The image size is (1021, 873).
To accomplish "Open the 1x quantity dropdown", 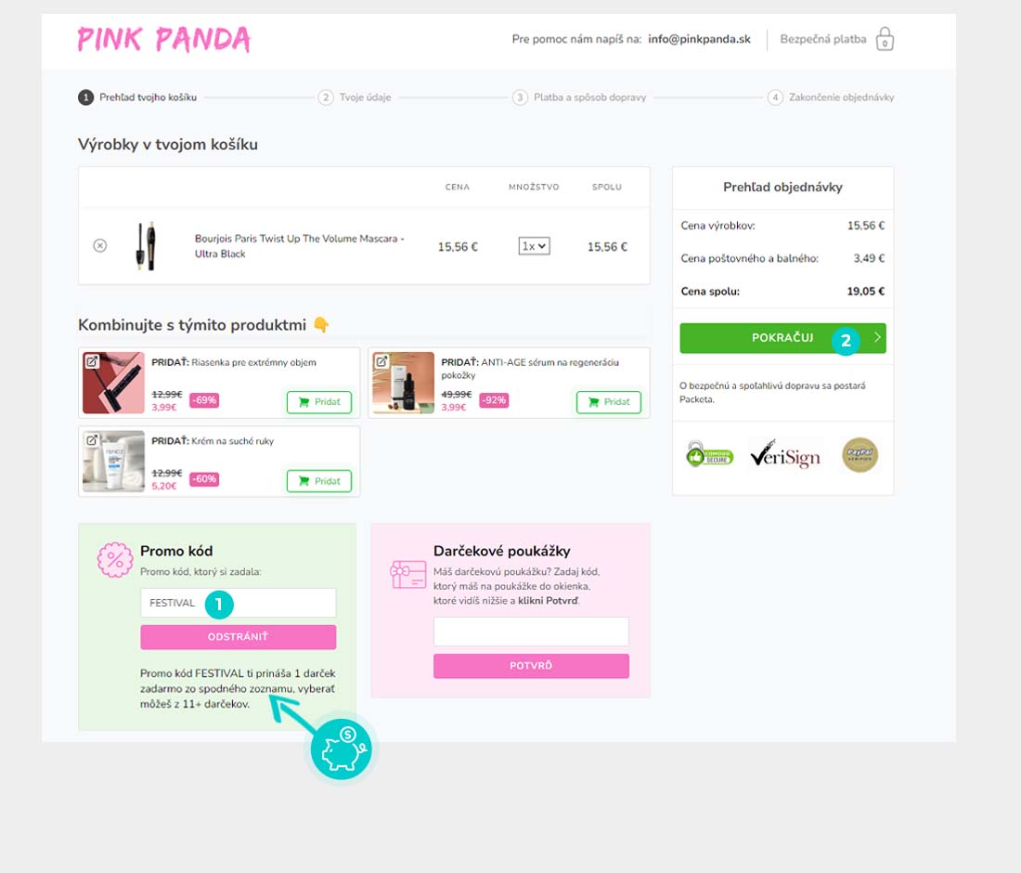I will (x=534, y=246).
